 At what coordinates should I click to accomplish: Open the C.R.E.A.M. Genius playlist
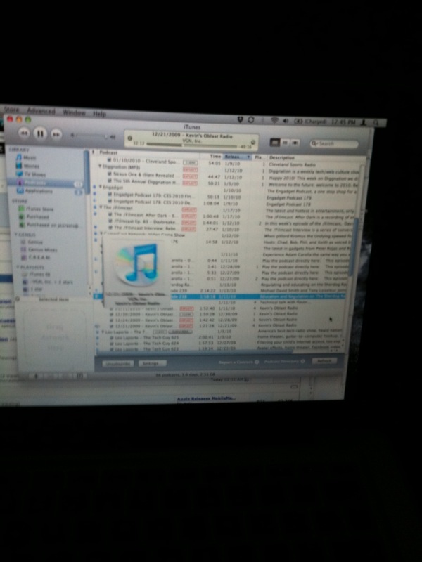pyautogui.click(x=35, y=257)
